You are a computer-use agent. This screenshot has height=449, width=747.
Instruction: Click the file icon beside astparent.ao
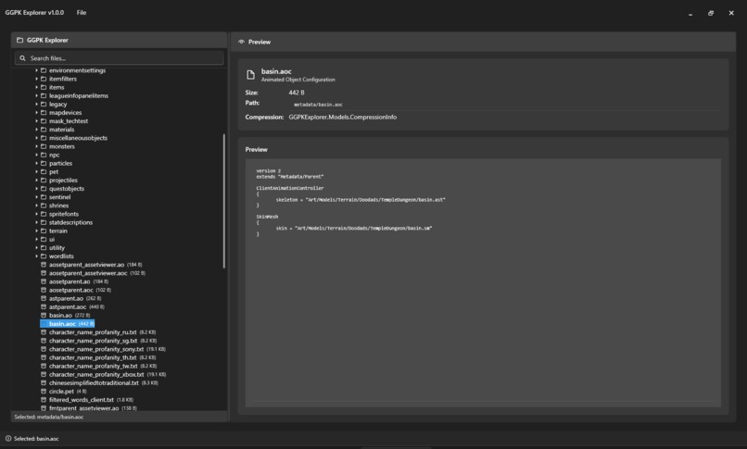44,298
